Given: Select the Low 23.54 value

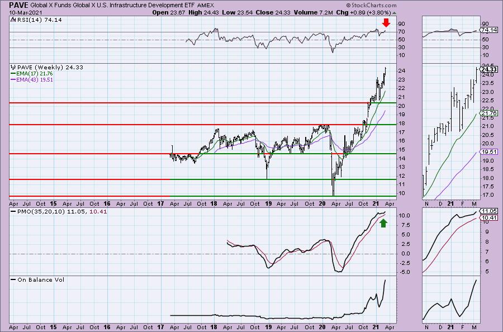Looking at the screenshot, I should pyautogui.click(x=237, y=12).
